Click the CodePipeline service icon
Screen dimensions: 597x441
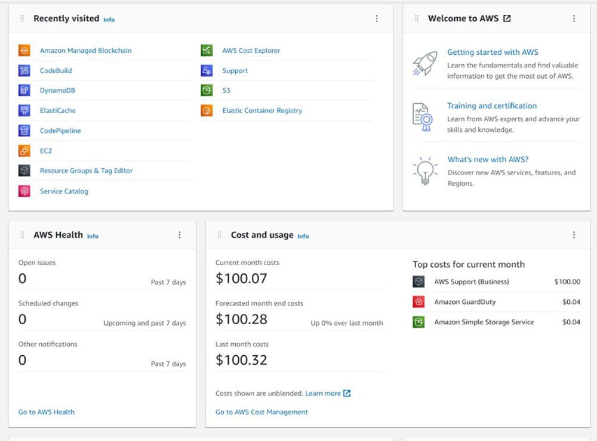point(24,131)
